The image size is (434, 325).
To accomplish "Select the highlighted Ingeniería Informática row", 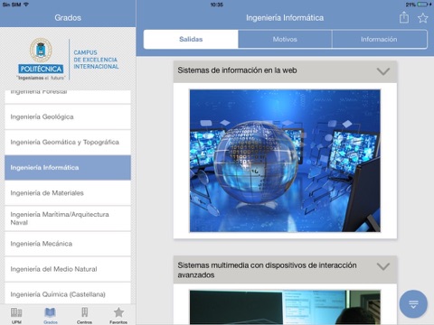I will pos(68,168).
